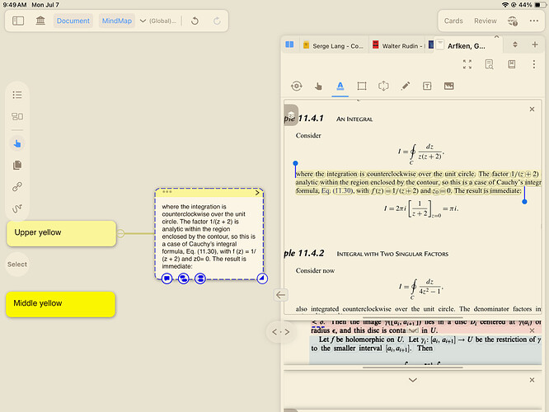Image resolution: width=549 pixels, height=412 pixels.
Task: Undo the last action
Action: (195, 21)
